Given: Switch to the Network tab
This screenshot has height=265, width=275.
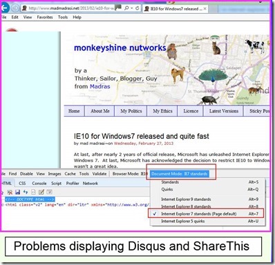Looking at the screenshot, I should (91, 184).
